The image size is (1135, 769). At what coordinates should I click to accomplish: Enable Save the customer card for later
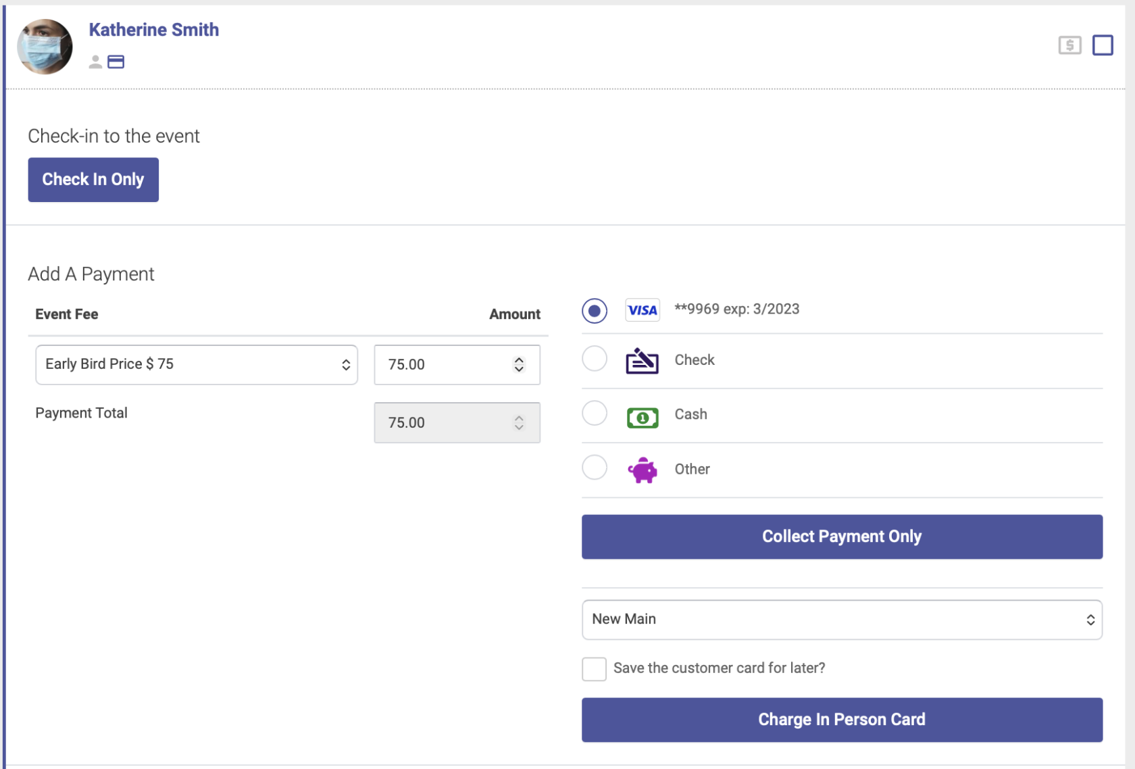[594, 669]
